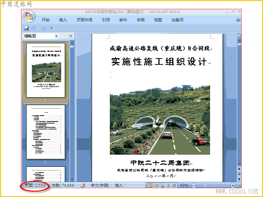Open the 审阅 ribbon tab
Screen dimensions: 263x197
pos(141,20)
